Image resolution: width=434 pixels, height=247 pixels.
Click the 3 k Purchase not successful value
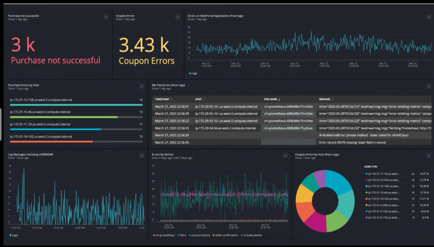click(x=23, y=45)
